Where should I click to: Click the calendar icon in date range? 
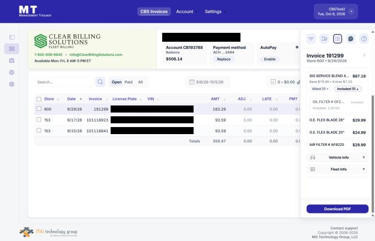[x=192, y=82]
